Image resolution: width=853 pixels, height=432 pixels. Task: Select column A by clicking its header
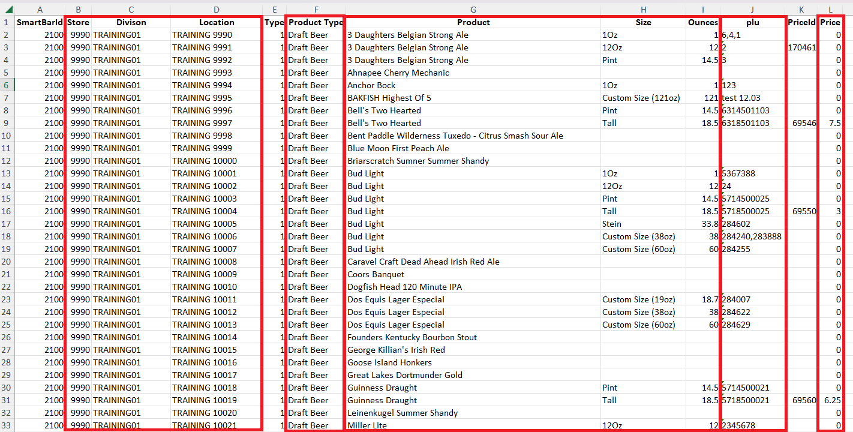click(x=40, y=9)
